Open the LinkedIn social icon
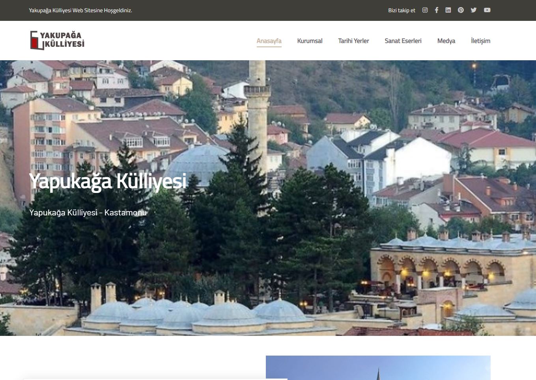Screen dimensions: 536x380 click(448, 10)
